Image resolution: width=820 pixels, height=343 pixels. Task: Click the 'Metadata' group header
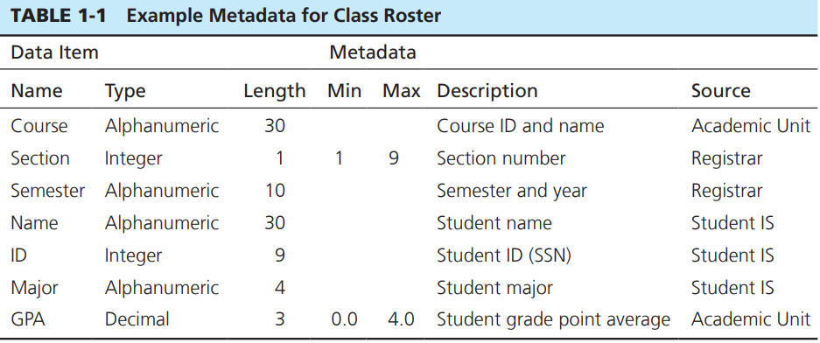[x=373, y=52]
